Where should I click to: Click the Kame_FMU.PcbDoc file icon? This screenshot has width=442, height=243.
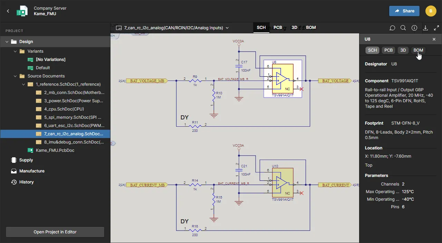[x=30, y=150]
